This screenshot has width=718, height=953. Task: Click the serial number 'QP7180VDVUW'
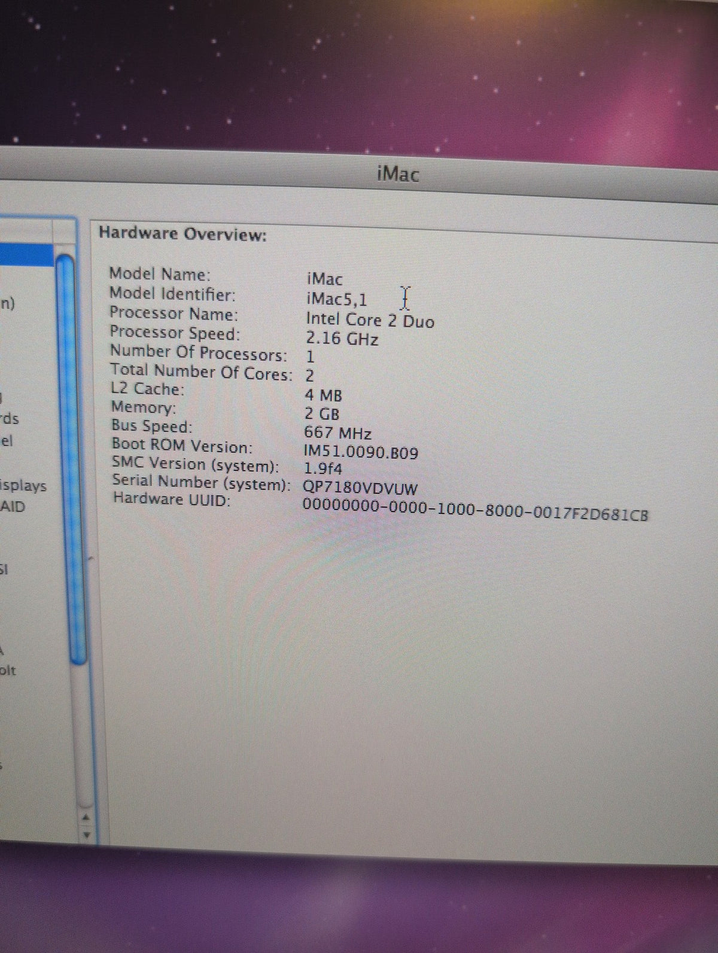tap(360, 489)
